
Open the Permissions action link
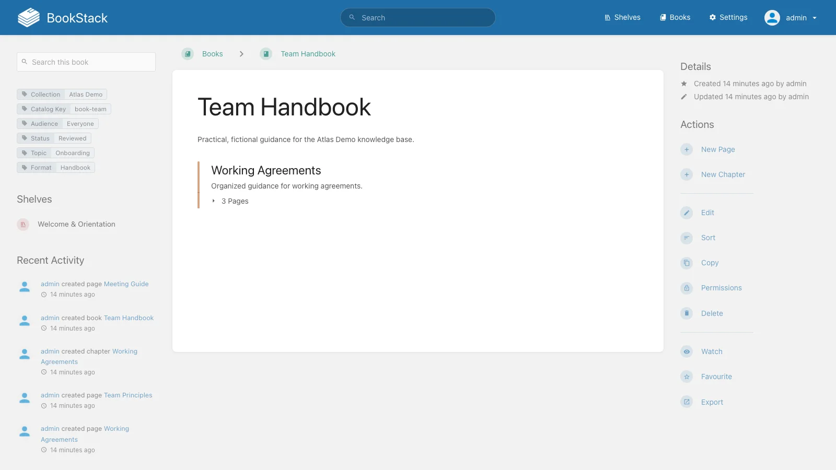721,288
